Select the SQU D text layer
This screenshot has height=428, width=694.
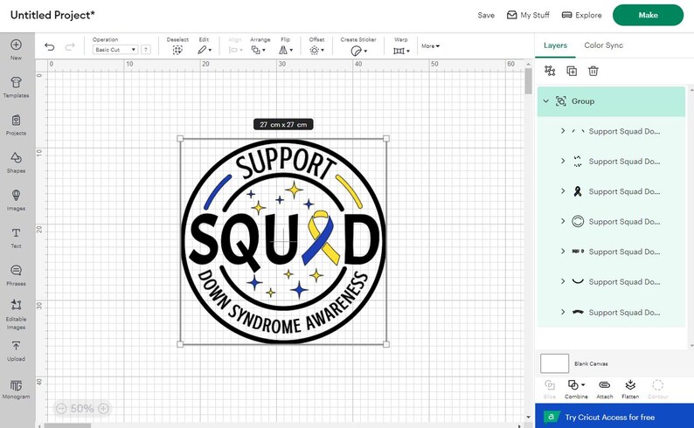611,252
